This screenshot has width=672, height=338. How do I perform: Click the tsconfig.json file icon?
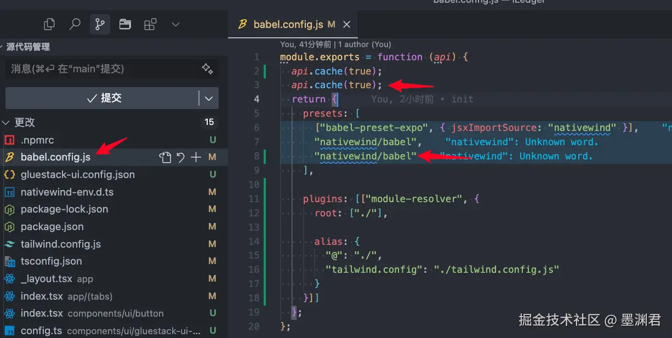(x=9, y=261)
